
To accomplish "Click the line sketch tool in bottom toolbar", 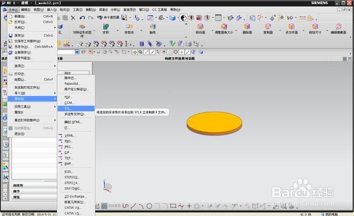I will 134,206.
